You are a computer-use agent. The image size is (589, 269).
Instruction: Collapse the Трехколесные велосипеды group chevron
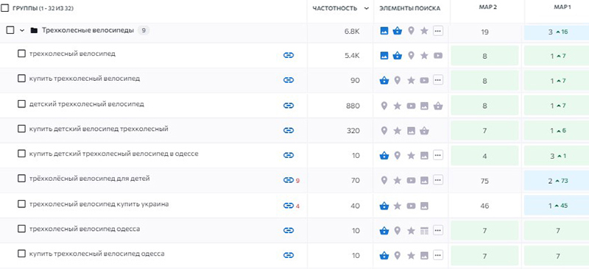click(22, 30)
